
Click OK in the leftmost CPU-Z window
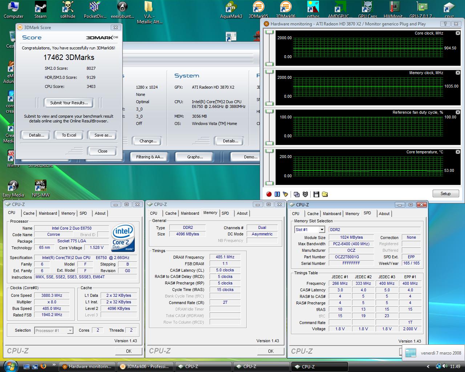pos(129,351)
